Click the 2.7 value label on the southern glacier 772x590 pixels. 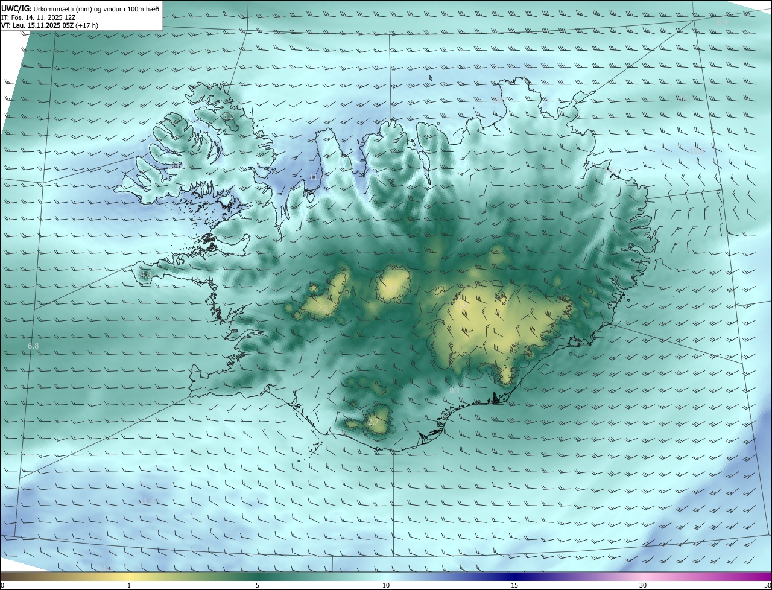pos(372,423)
